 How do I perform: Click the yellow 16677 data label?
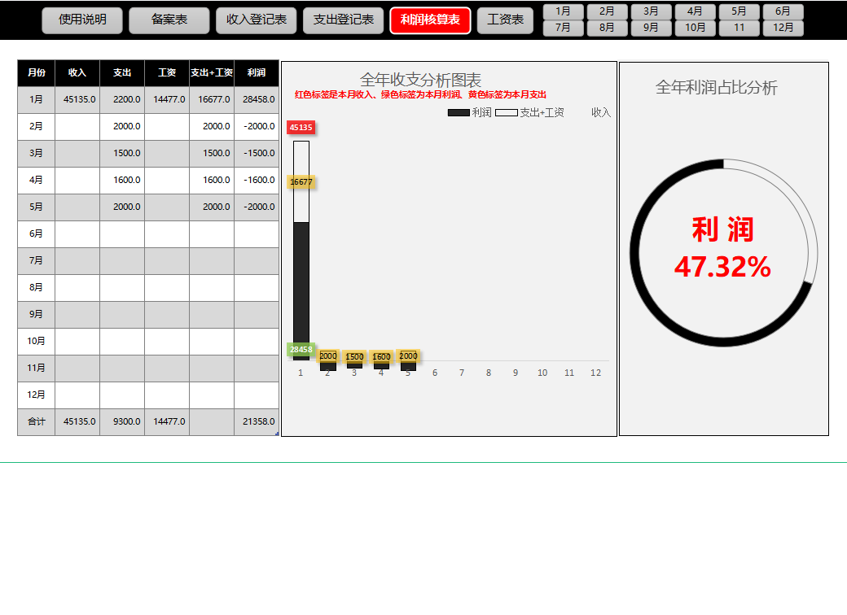click(301, 181)
